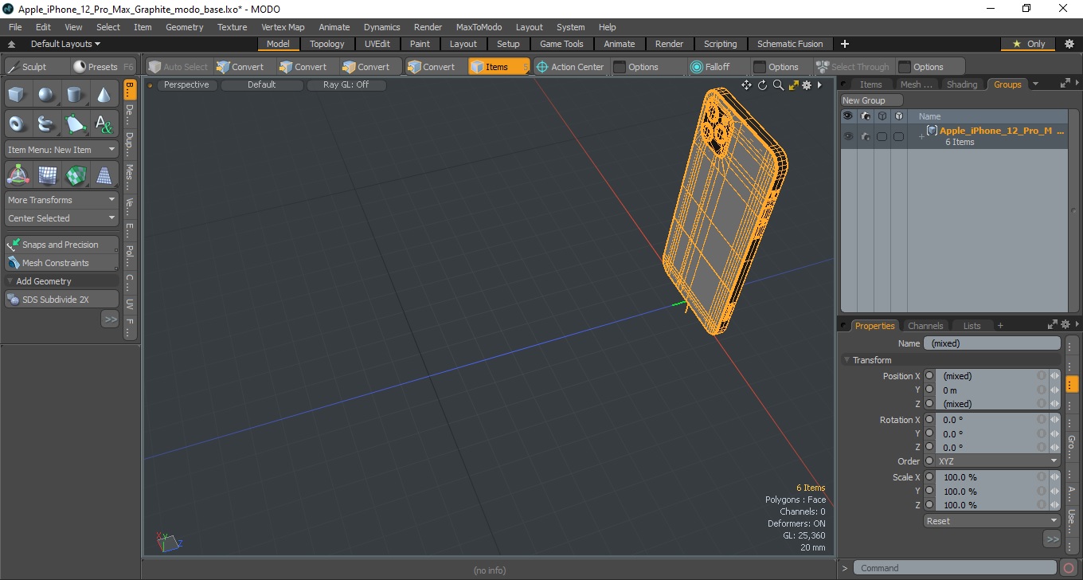Switch to the Schematic Fusion tab
Screen dimensions: 1083x580
click(790, 44)
